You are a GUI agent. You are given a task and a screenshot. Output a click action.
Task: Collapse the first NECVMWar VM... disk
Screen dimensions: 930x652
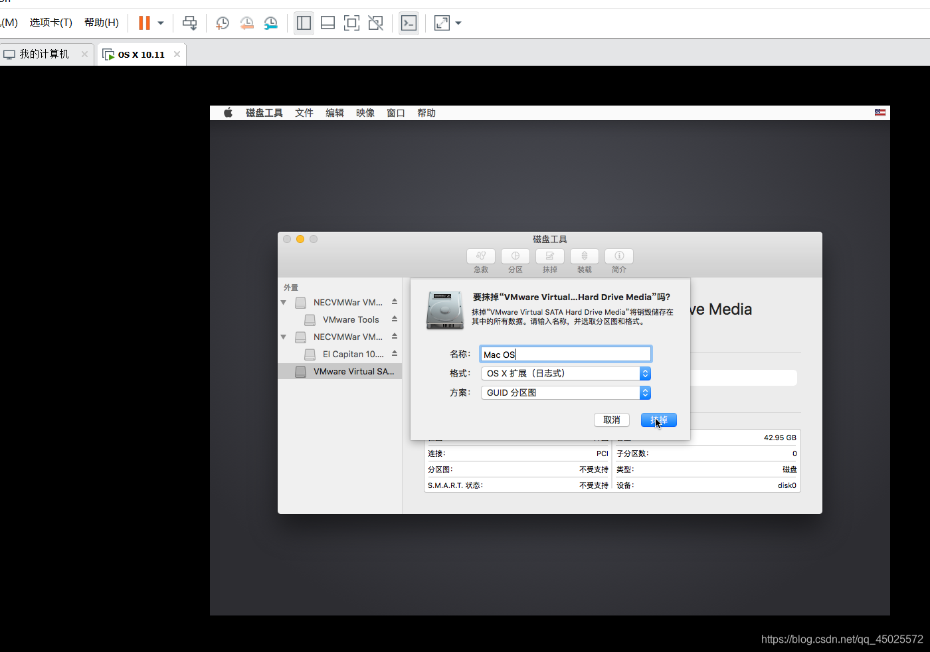click(284, 303)
